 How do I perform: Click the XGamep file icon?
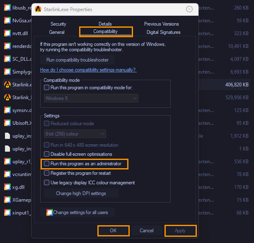(7, 200)
